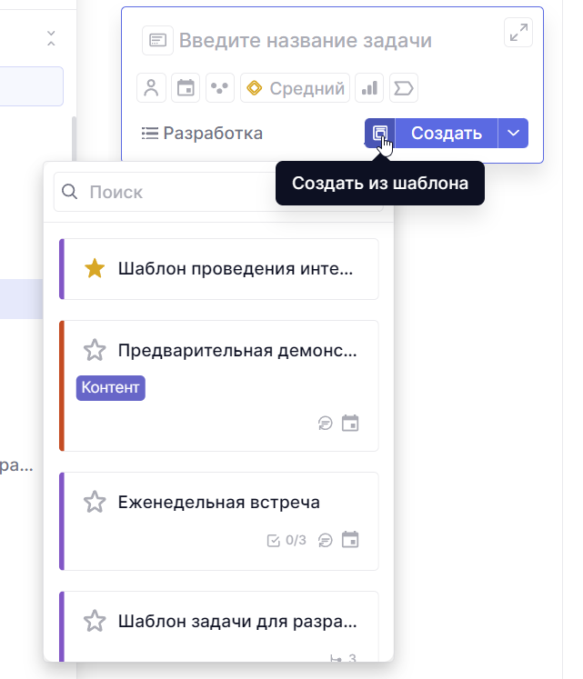Click the assignee person icon
The width and height of the screenshot is (583, 679).
click(x=151, y=88)
